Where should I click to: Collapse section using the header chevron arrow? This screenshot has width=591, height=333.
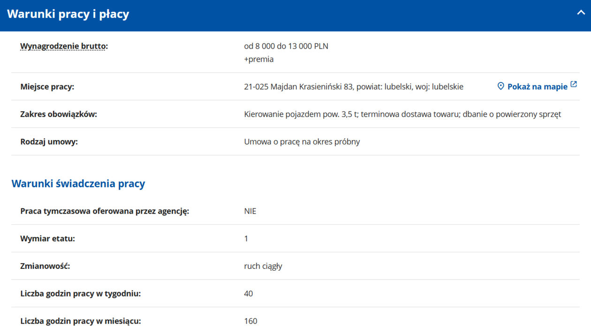[x=581, y=13]
